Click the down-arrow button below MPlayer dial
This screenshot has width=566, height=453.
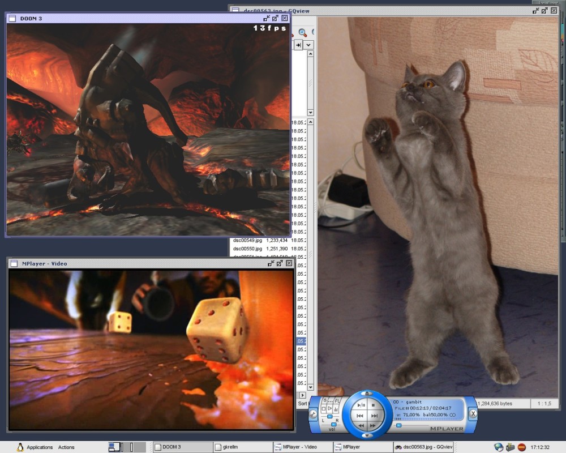(x=367, y=435)
